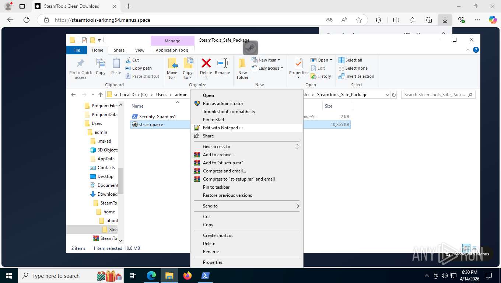The height and width of the screenshot is (283, 501).
Task: Open the Windows Start menu
Action: 8,276
